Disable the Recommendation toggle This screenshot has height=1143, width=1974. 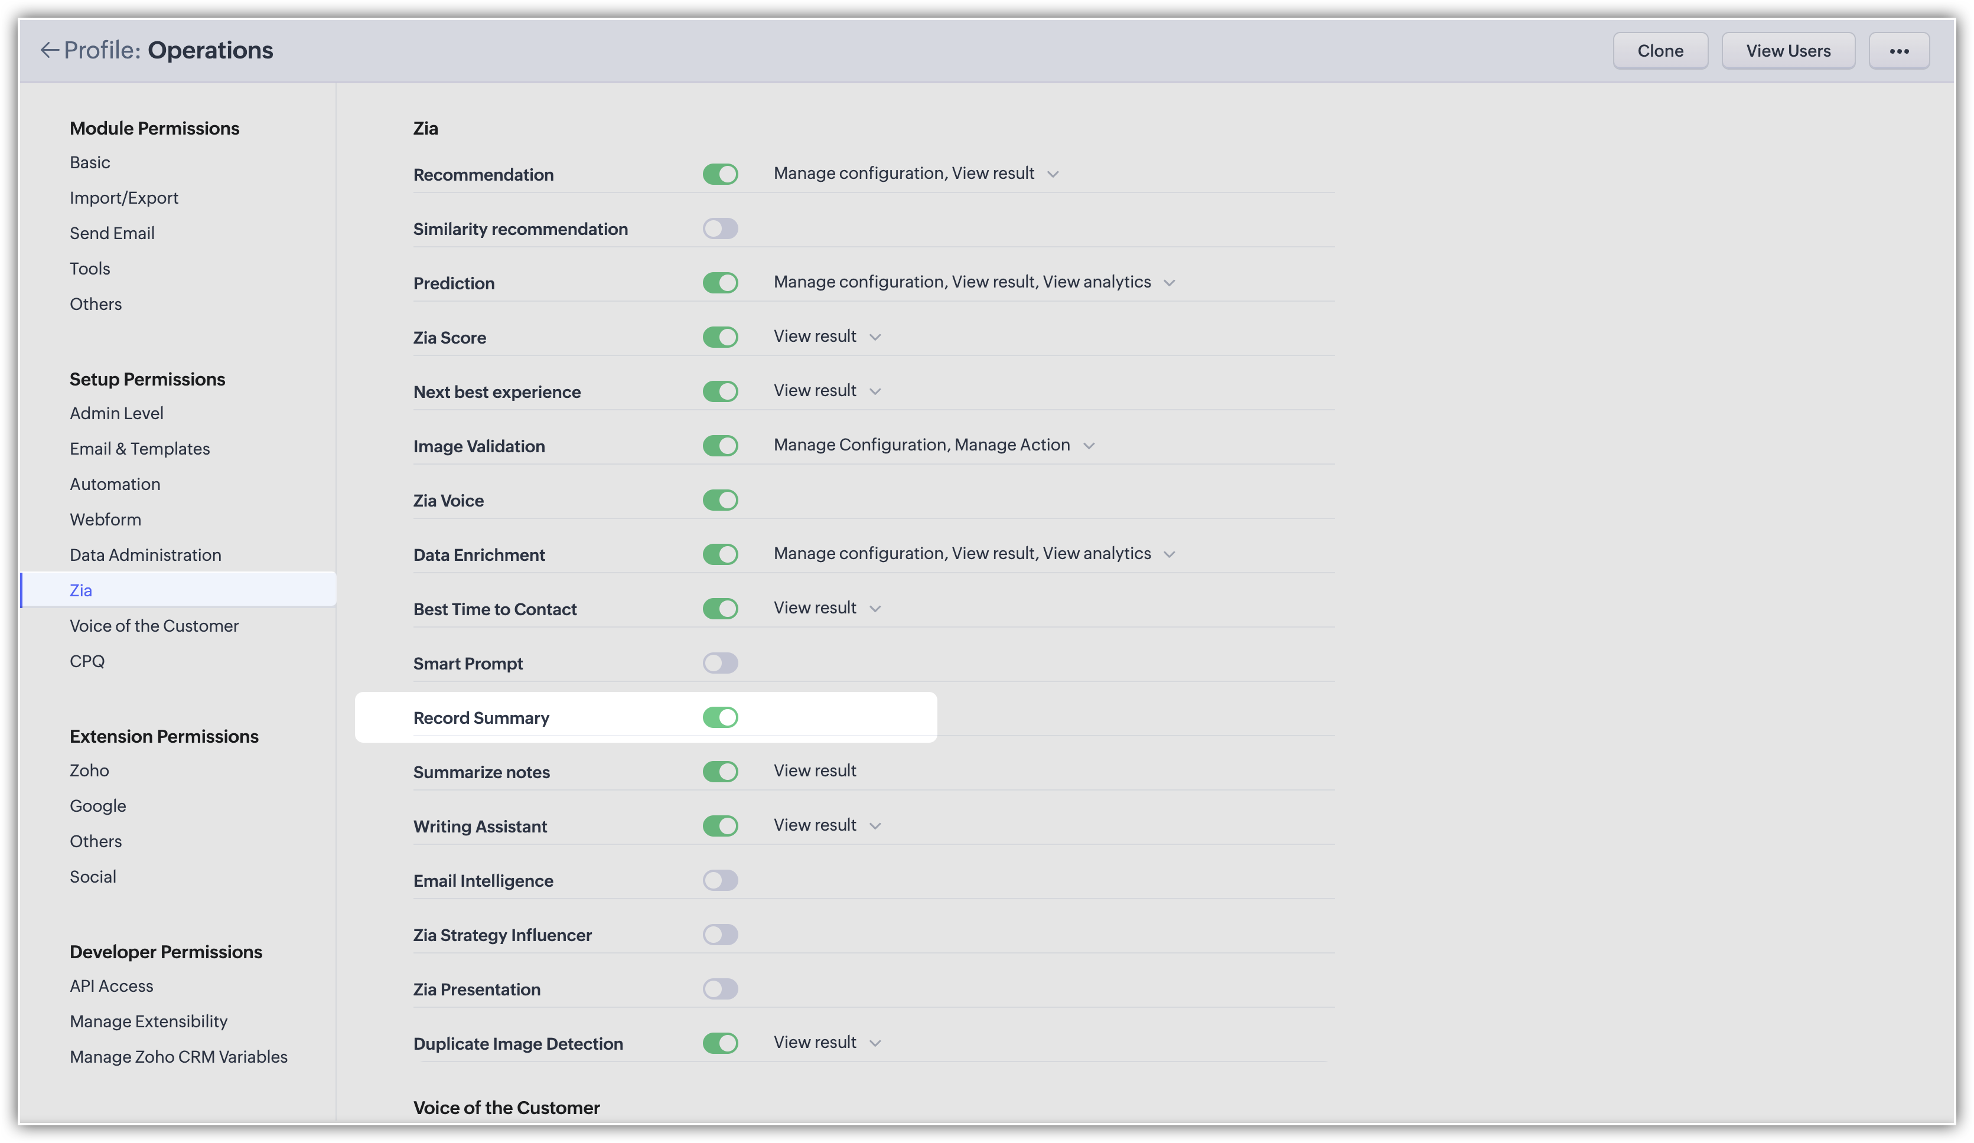coord(720,174)
